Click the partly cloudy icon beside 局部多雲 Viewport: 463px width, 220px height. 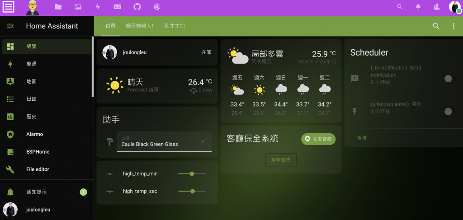tap(238, 56)
